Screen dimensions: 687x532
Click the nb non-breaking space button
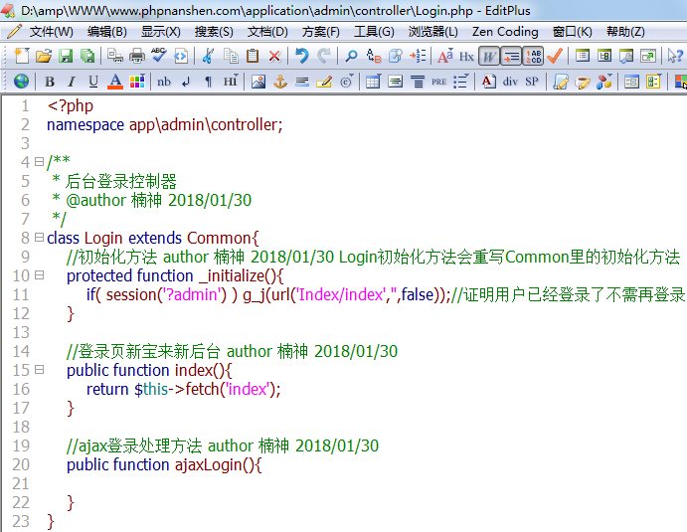pos(164,82)
